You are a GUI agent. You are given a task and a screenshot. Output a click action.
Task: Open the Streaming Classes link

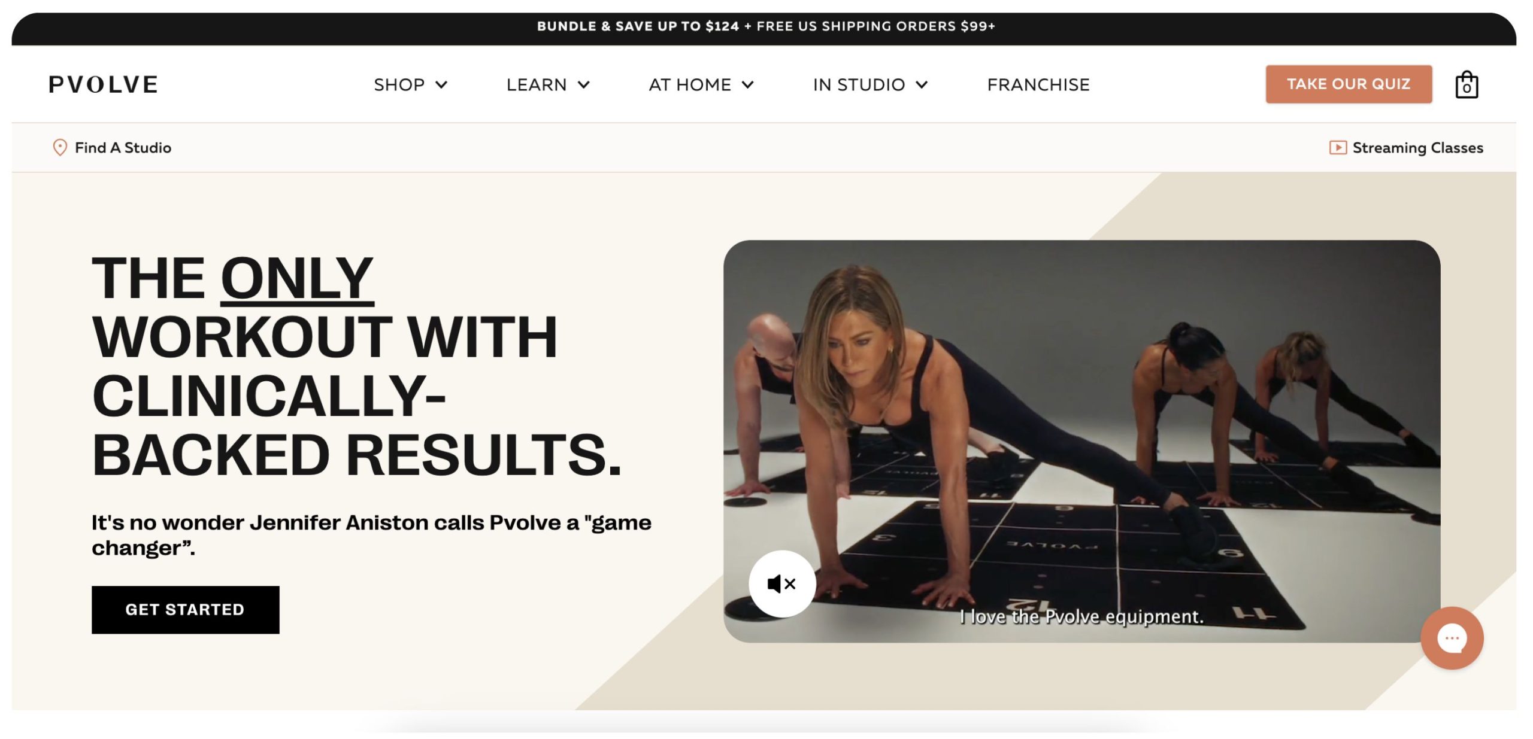tap(1417, 147)
